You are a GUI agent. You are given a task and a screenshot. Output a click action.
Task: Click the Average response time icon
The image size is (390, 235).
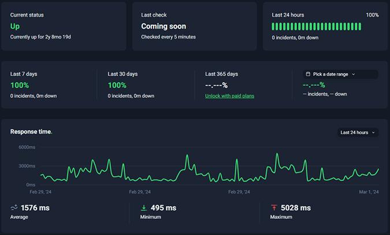pos(14,207)
